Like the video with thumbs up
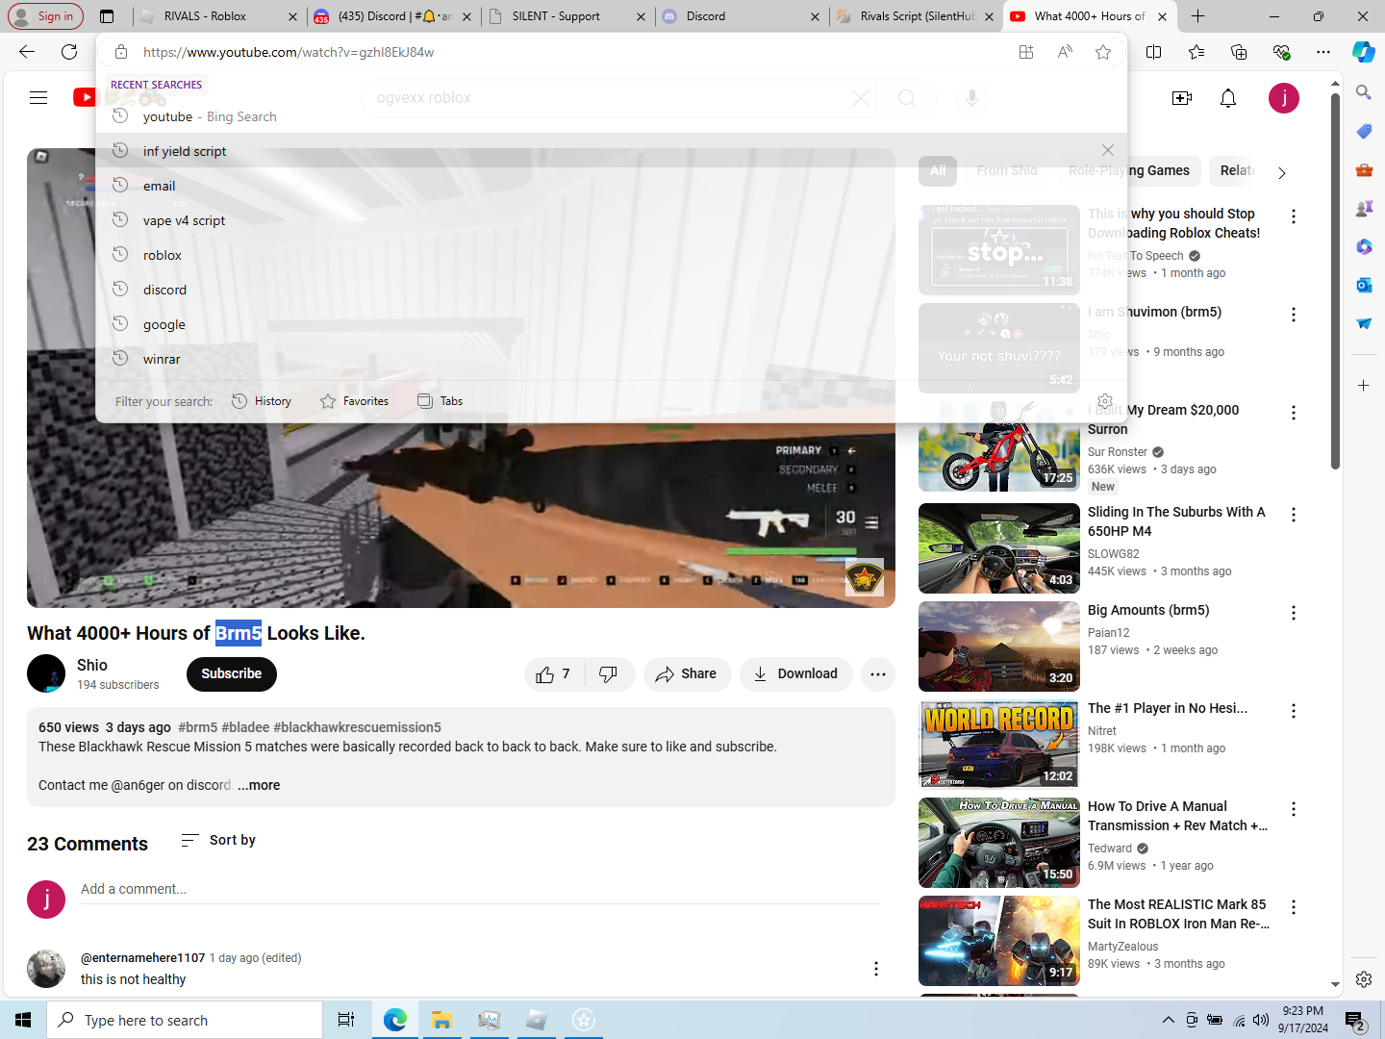This screenshot has height=1039, width=1385. (x=553, y=674)
